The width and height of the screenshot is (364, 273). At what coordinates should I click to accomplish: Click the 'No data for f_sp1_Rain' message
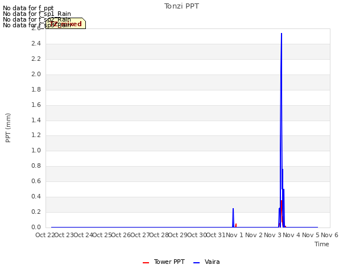(37, 14)
